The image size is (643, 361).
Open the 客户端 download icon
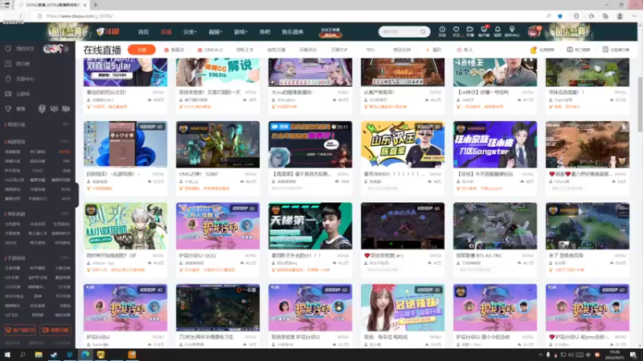[x=484, y=31]
